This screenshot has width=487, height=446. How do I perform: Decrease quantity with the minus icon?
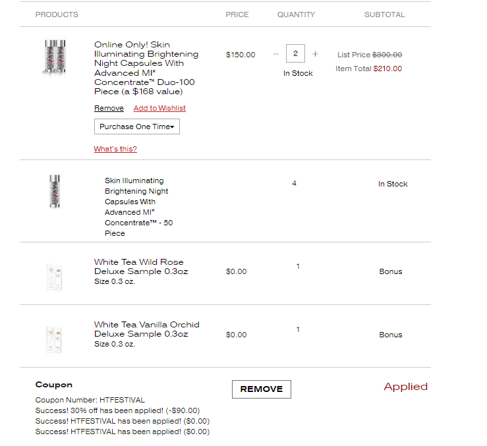pos(276,54)
